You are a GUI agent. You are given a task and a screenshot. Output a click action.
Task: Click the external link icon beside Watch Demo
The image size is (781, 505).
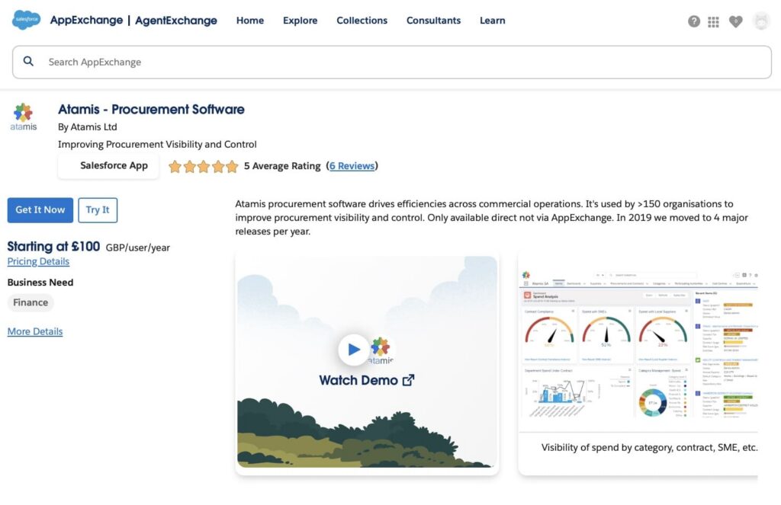tap(409, 379)
